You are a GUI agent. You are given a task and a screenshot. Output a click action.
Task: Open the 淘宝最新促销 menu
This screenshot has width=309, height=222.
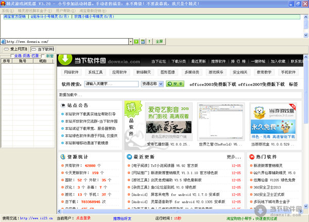(x=93, y=11)
